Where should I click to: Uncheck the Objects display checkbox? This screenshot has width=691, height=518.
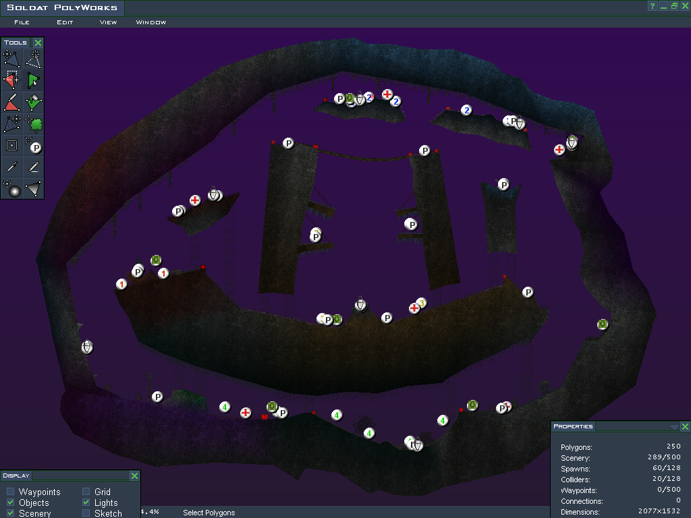pyautogui.click(x=11, y=502)
